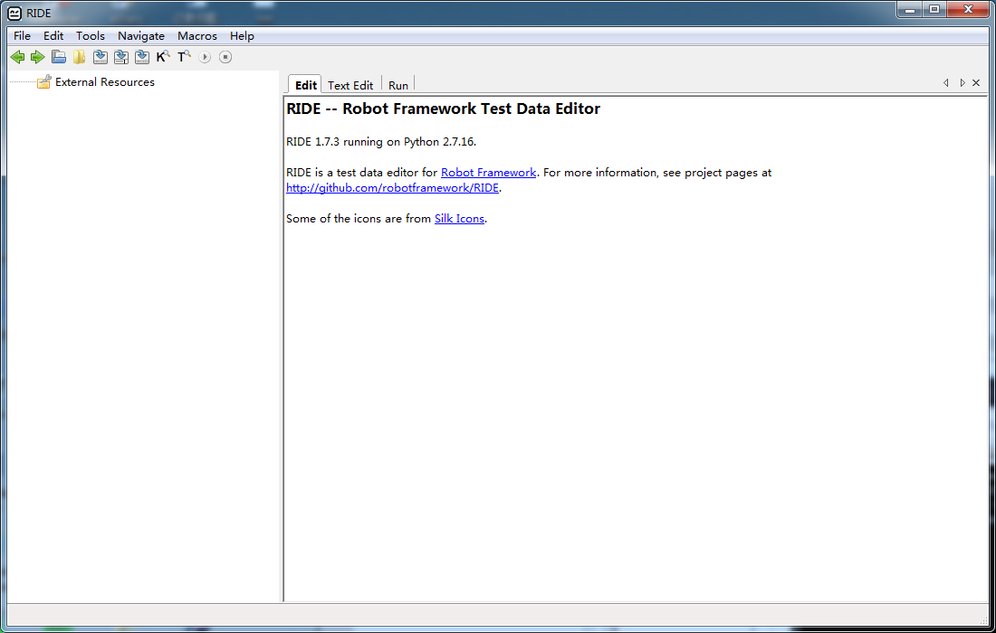Open the github.com/robotframework/RIDE link

pyautogui.click(x=393, y=188)
